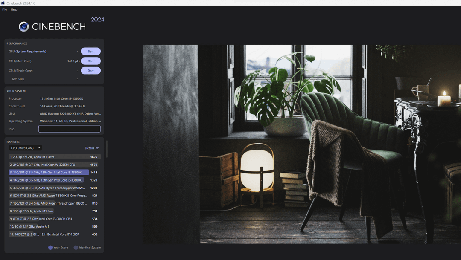Viewport: 461px width, 260px height.
Task: Click the AMD Radeon RX 6800 XT value
Action: pyautogui.click(x=70, y=113)
